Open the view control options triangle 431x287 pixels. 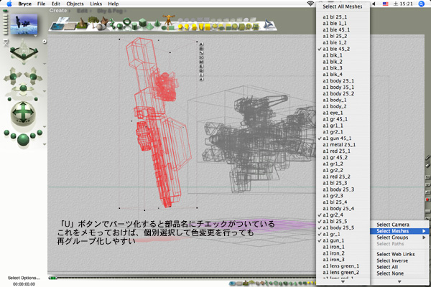point(45,64)
